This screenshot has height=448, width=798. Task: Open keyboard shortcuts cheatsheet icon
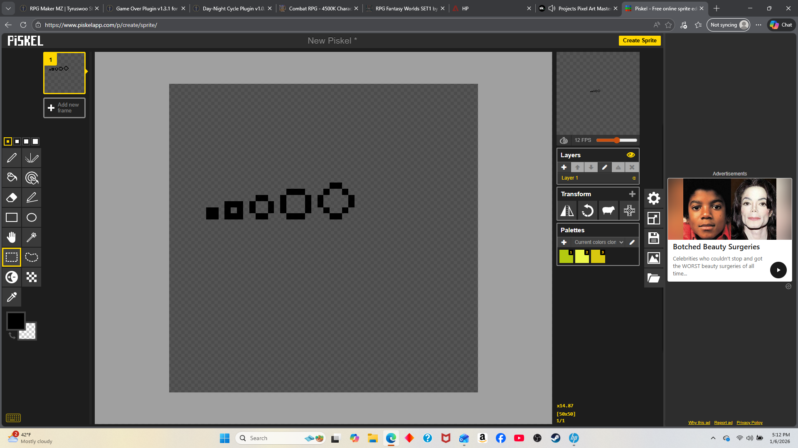(13, 418)
